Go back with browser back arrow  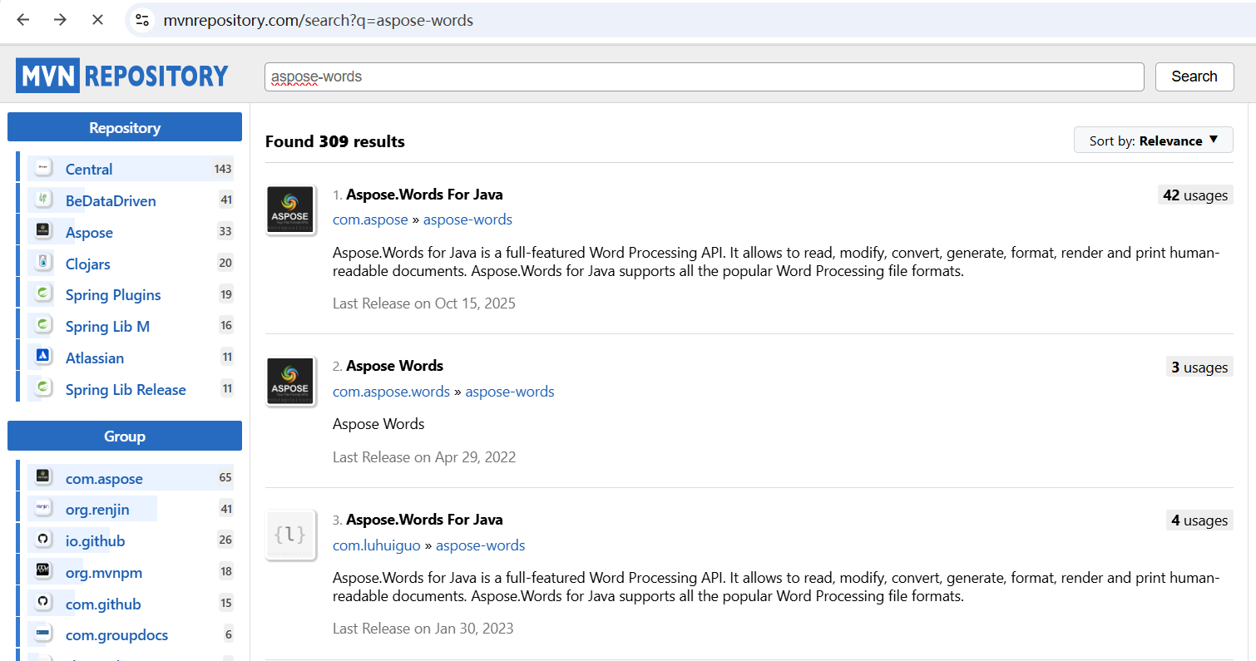click(x=22, y=20)
